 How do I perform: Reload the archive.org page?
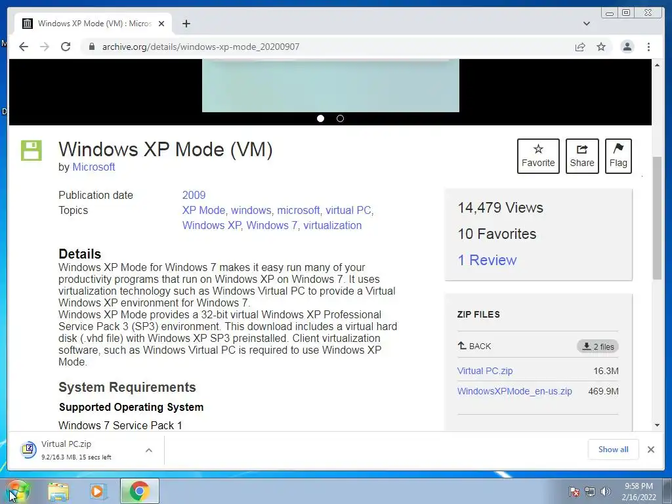(x=66, y=47)
